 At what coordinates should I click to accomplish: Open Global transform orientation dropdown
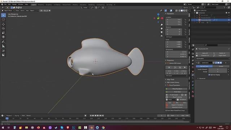point(85,8)
